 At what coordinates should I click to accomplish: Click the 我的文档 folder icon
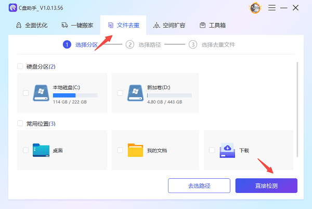(x=135, y=150)
